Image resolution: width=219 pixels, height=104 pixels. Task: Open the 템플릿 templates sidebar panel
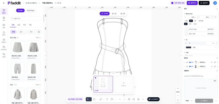pyautogui.click(x=4, y=11)
